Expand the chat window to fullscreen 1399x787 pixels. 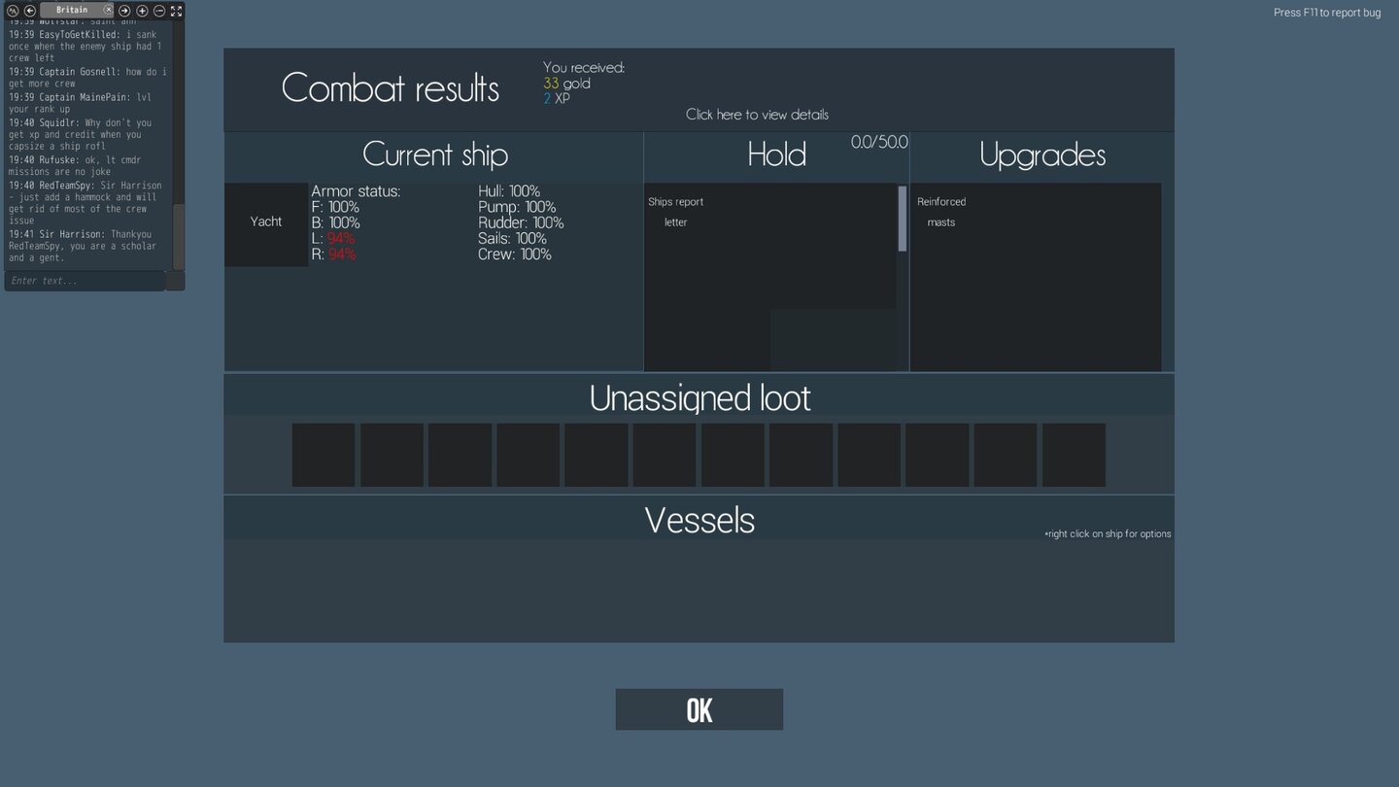point(177,11)
